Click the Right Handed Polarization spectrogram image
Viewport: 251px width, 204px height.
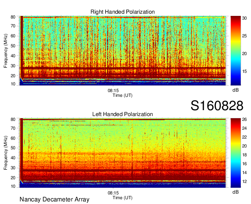click(x=123, y=51)
